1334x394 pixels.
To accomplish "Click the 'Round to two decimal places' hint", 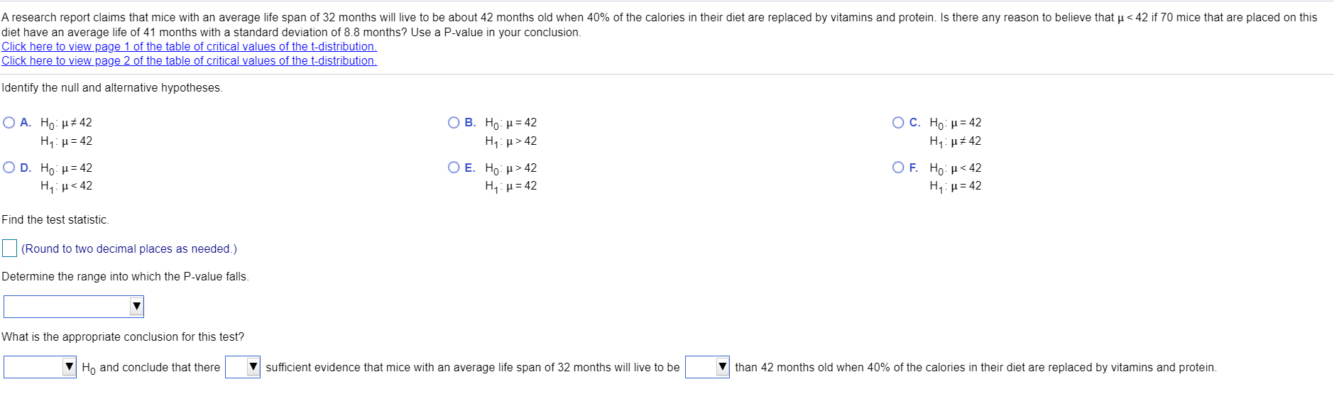I will (129, 248).
